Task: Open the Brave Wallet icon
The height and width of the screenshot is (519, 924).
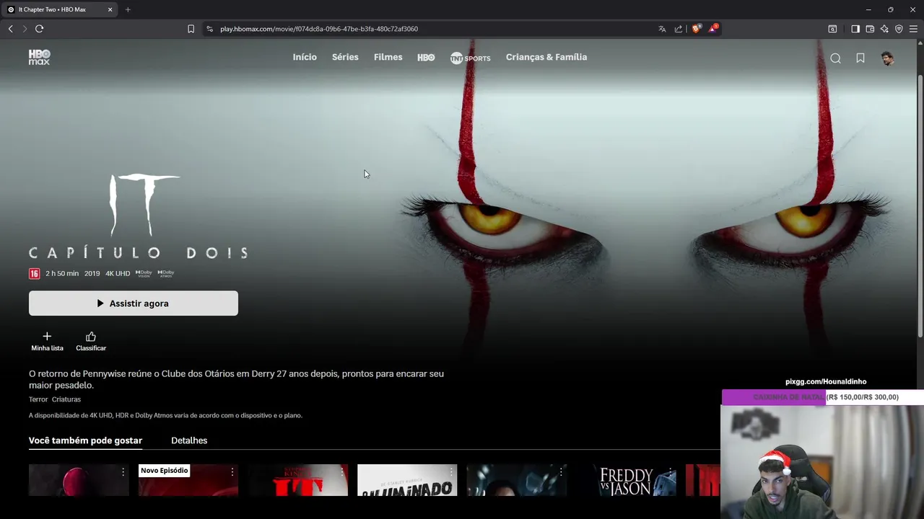Action: tap(870, 29)
